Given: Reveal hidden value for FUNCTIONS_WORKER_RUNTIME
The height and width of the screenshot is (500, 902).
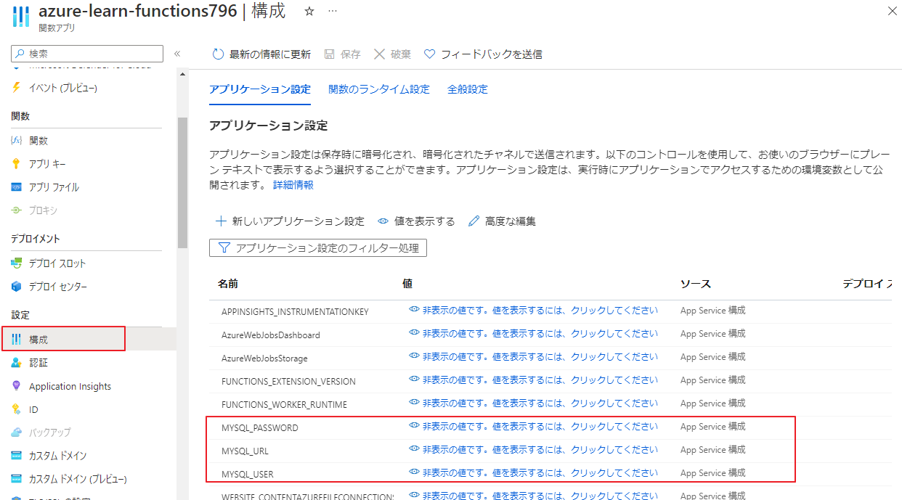Looking at the screenshot, I should coord(534,403).
